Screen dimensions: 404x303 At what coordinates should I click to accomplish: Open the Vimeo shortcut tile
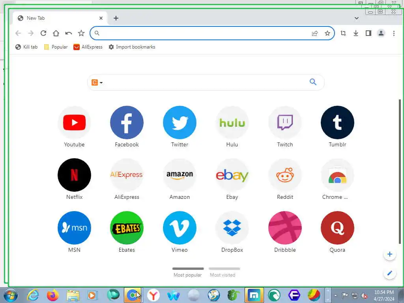(180, 232)
